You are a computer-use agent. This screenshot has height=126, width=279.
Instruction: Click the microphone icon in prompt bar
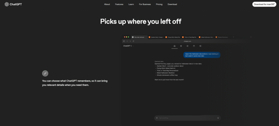pos(218,118)
